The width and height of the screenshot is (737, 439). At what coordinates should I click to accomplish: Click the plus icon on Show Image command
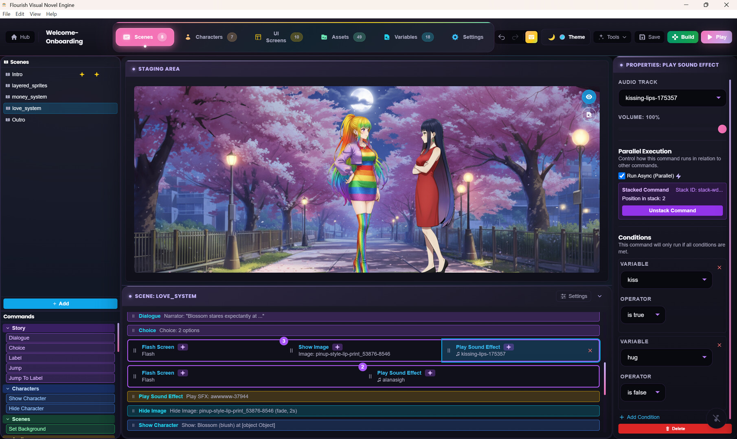click(337, 347)
